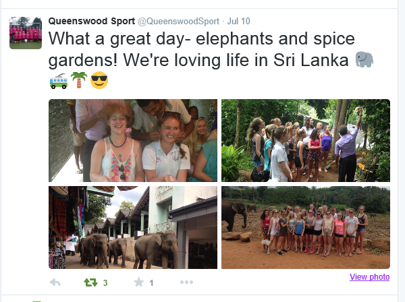
Task: Open the View photo link
Action: click(x=370, y=277)
